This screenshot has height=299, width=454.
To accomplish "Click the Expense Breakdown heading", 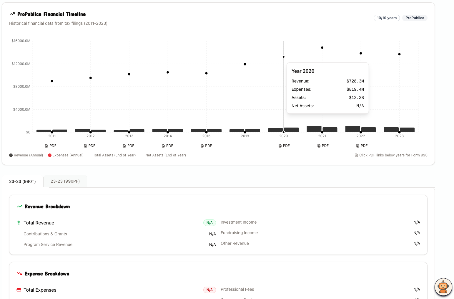I will 47,274.
